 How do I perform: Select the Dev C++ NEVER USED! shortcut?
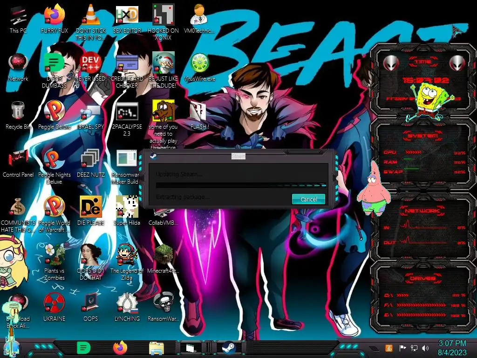click(90, 67)
